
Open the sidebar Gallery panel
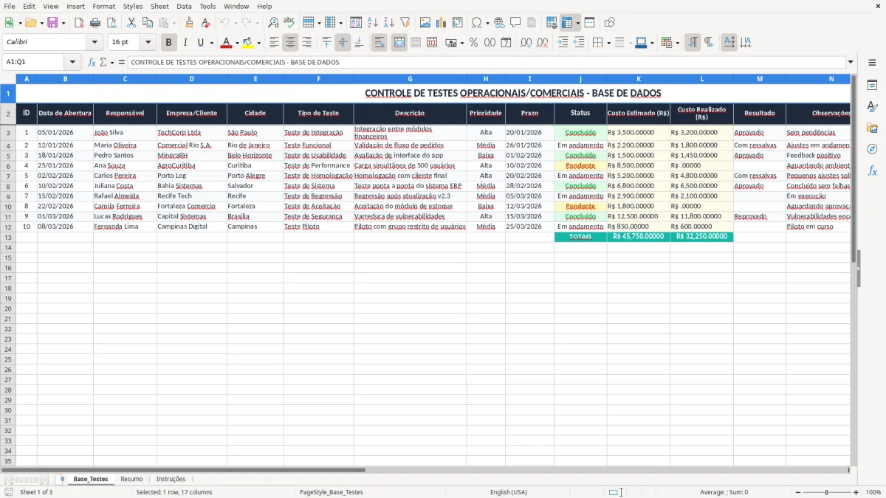coord(872,128)
